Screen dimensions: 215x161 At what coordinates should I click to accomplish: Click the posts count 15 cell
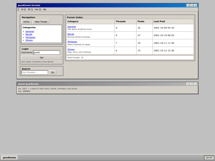(145, 50)
